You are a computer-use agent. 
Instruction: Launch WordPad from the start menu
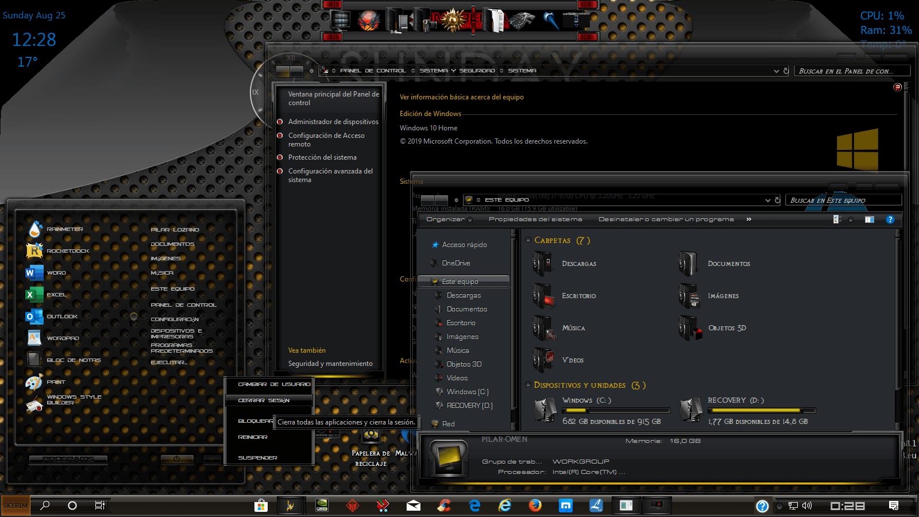(53, 338)
